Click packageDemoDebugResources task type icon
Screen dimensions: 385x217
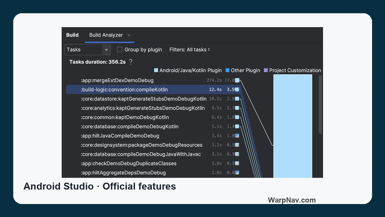tap(237, 145)
